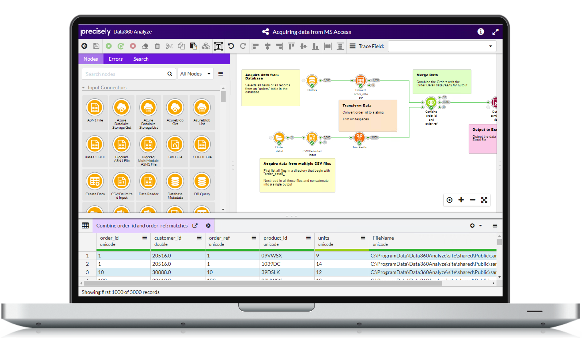This screenshot has width=582, height=338.
Task: Add a text box to the canvas
Action: (x=218, y=46)
